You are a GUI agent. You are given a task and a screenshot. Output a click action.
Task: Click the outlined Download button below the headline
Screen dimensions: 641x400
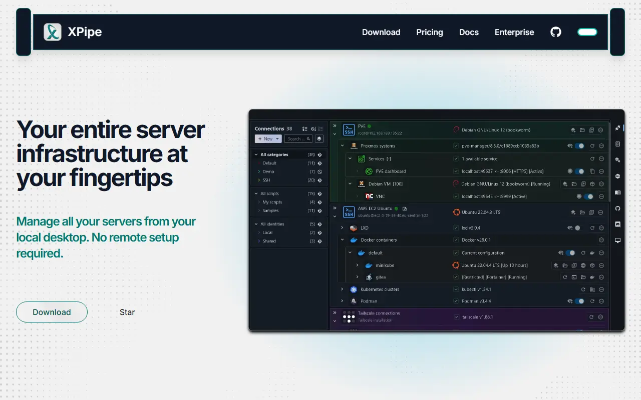(x=52, y=312)
